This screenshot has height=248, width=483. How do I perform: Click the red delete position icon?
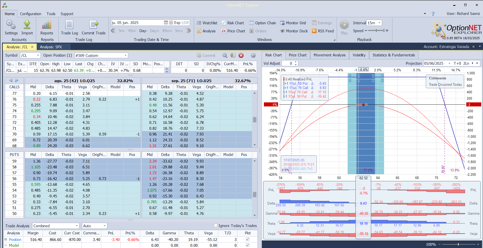pyautogui.click(x=241, y=55)
